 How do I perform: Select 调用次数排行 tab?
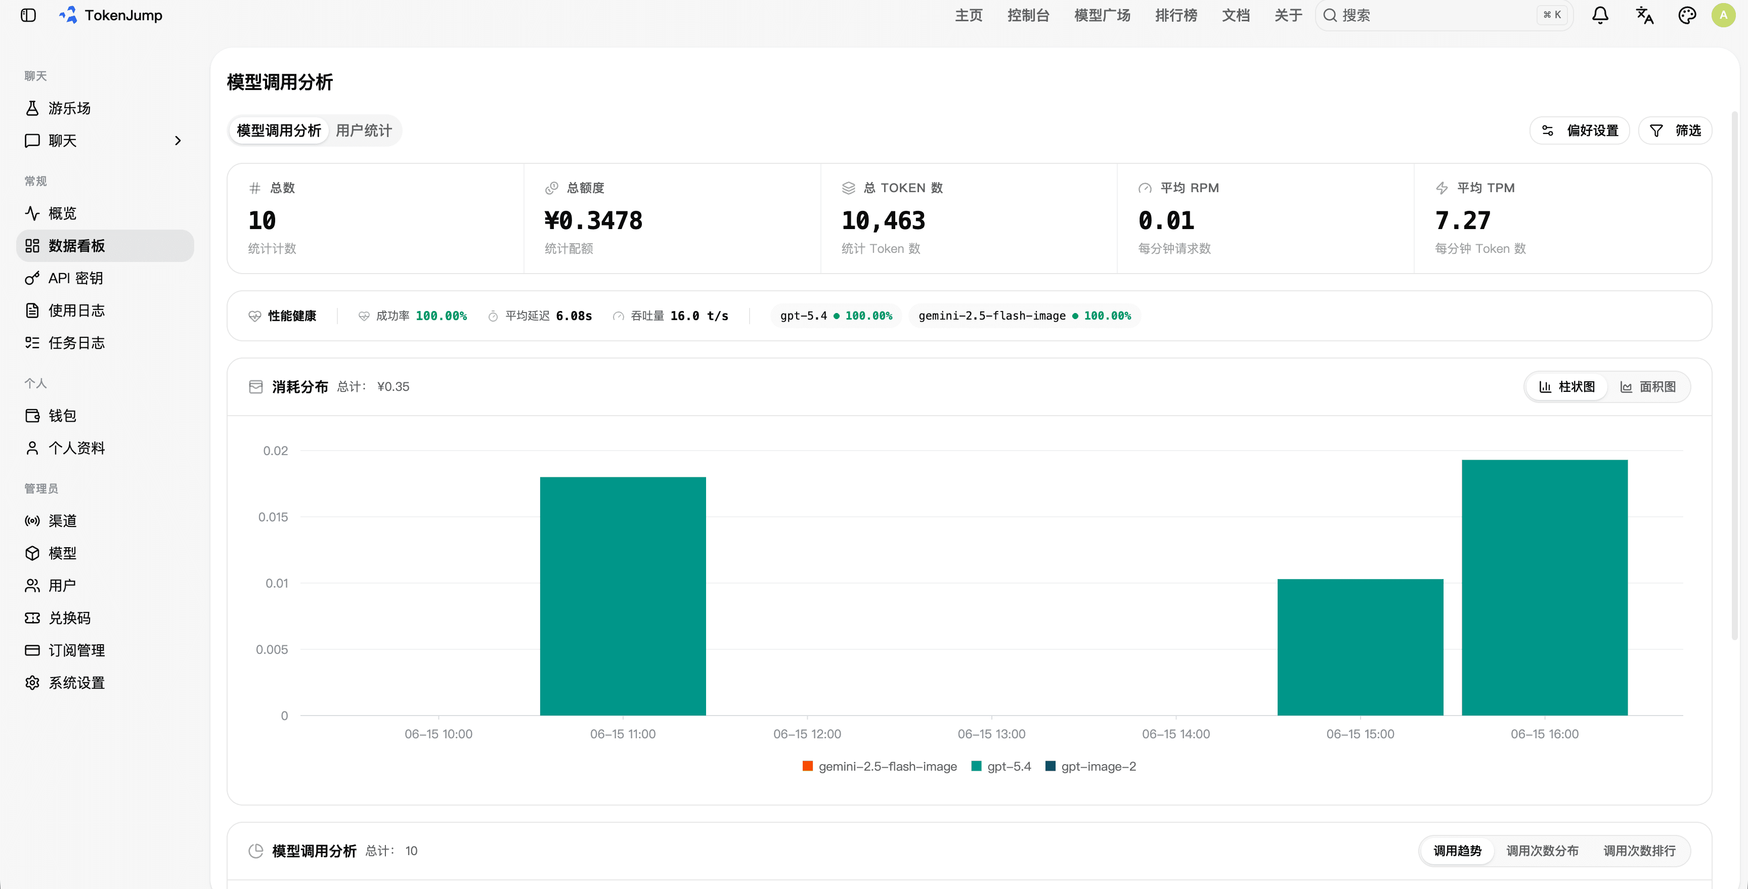(x=1639, y=851)
